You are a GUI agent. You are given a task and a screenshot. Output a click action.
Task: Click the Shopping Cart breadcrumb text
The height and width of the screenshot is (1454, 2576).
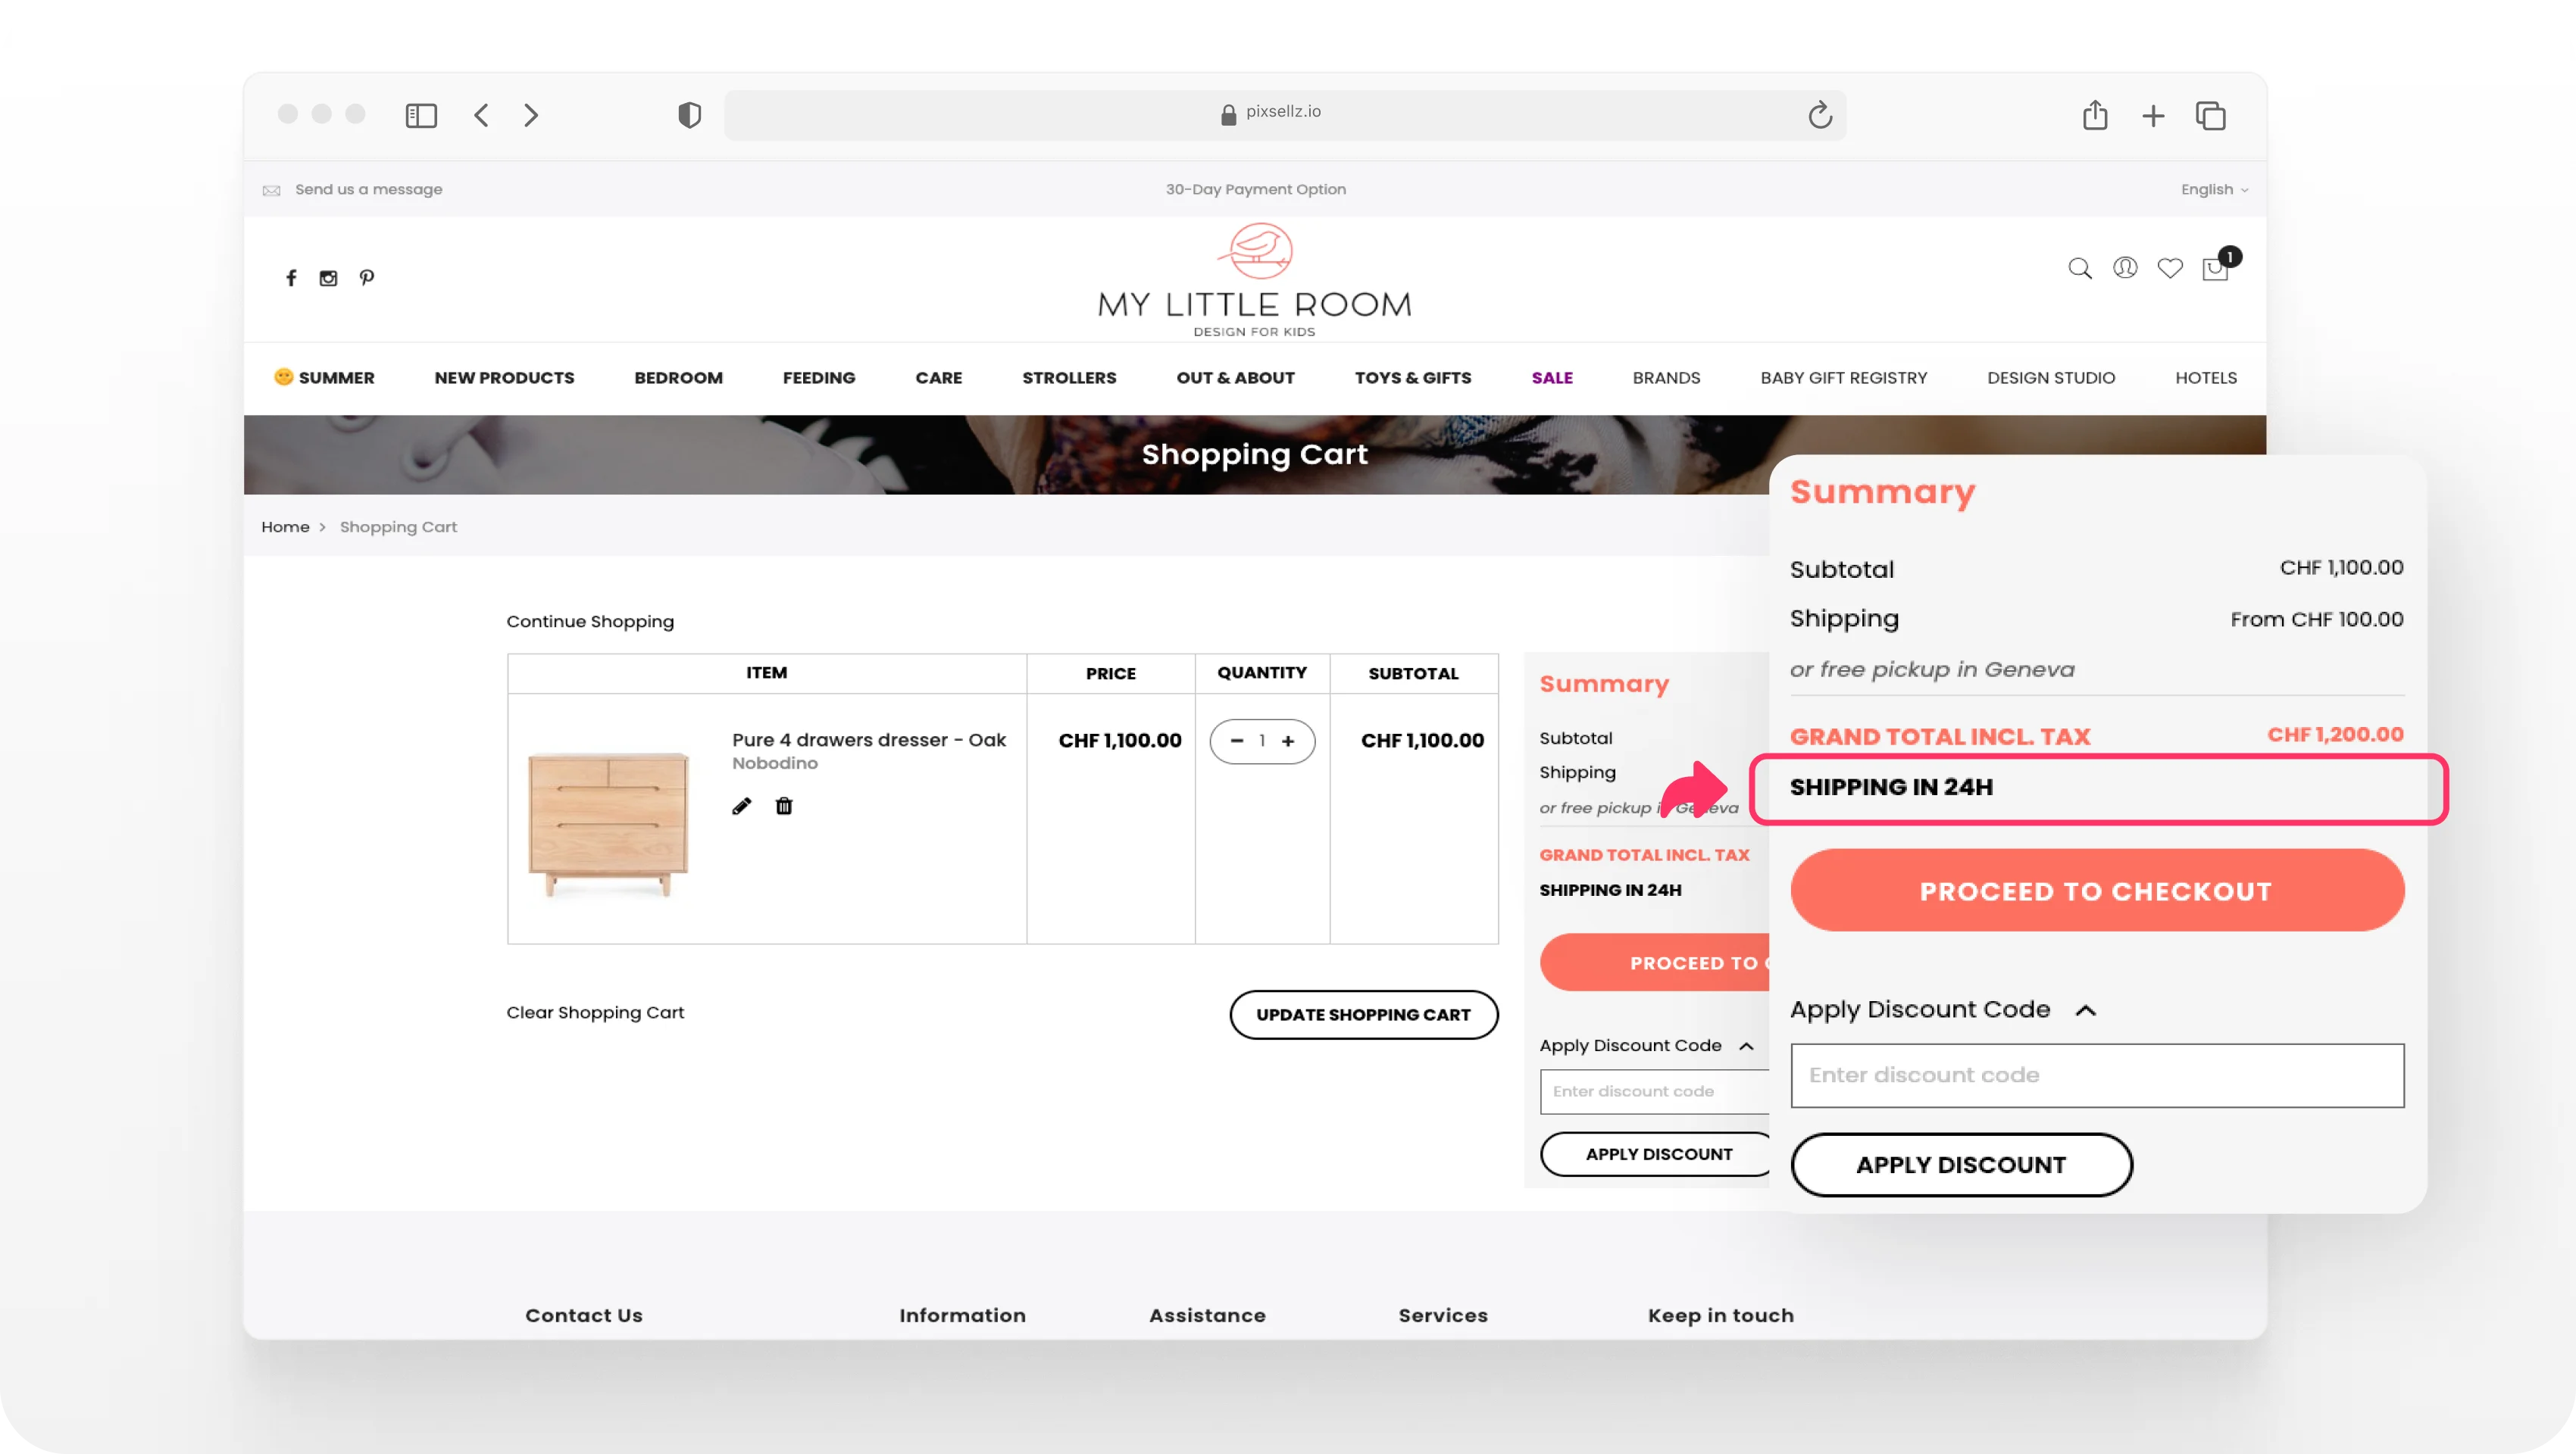pyautogui.click(x=398, y=526)
